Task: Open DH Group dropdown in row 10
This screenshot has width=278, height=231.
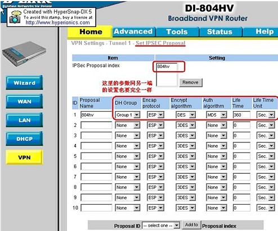Action: [127, 207]
